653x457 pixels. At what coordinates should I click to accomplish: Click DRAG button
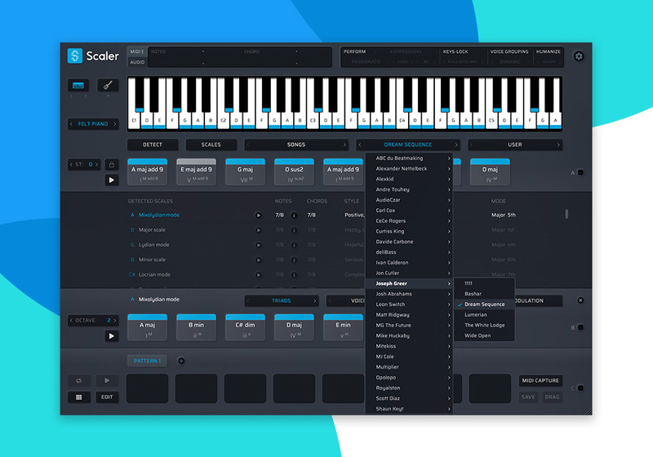point(553,397)
